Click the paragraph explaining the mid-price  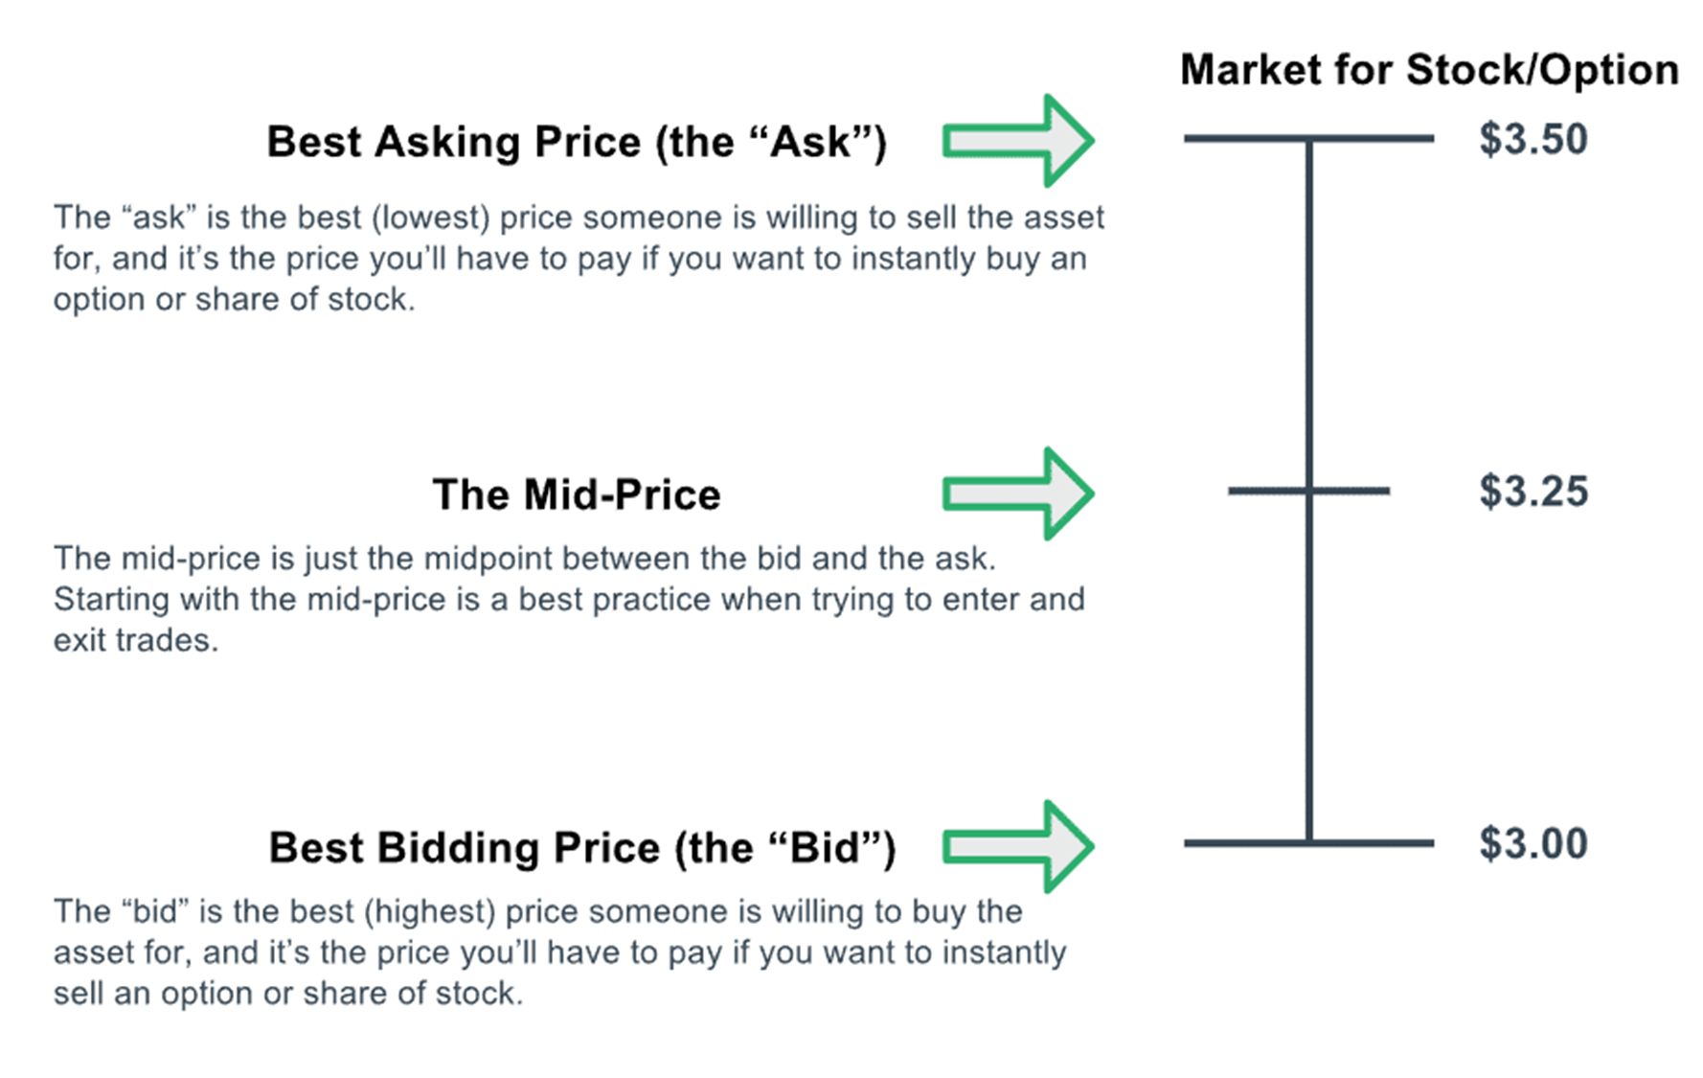click(569, 599)
